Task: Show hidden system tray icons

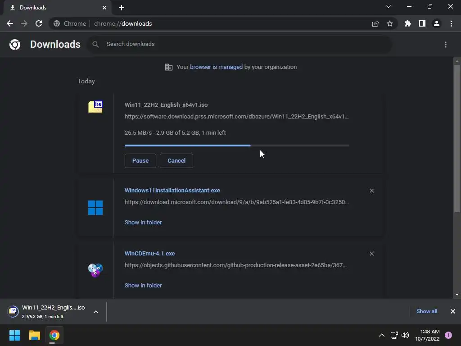Action: 382,335
